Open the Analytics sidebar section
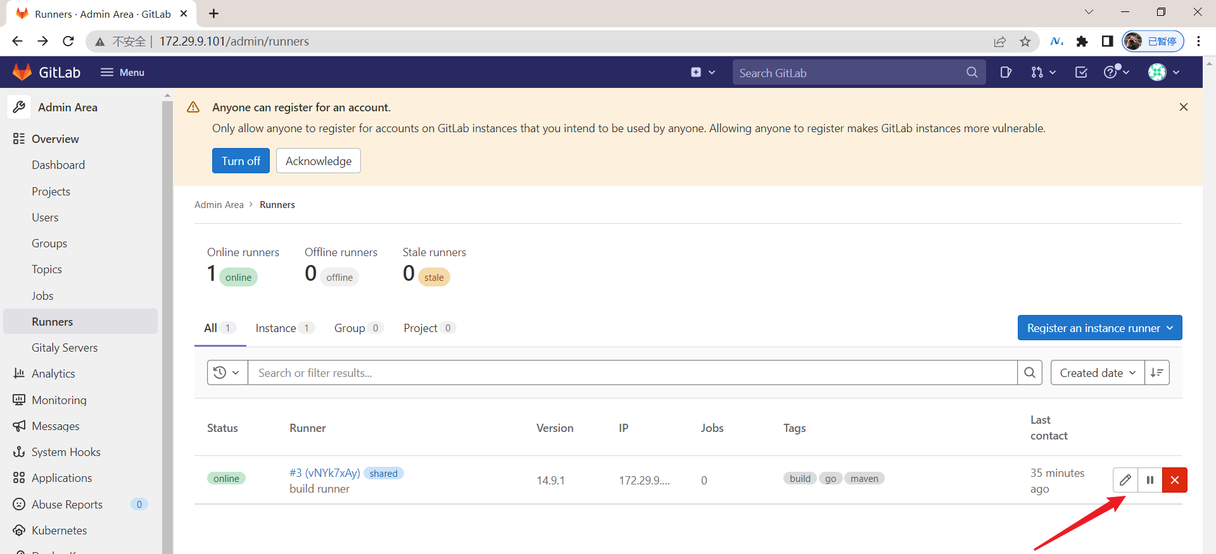 pos(53,374)
